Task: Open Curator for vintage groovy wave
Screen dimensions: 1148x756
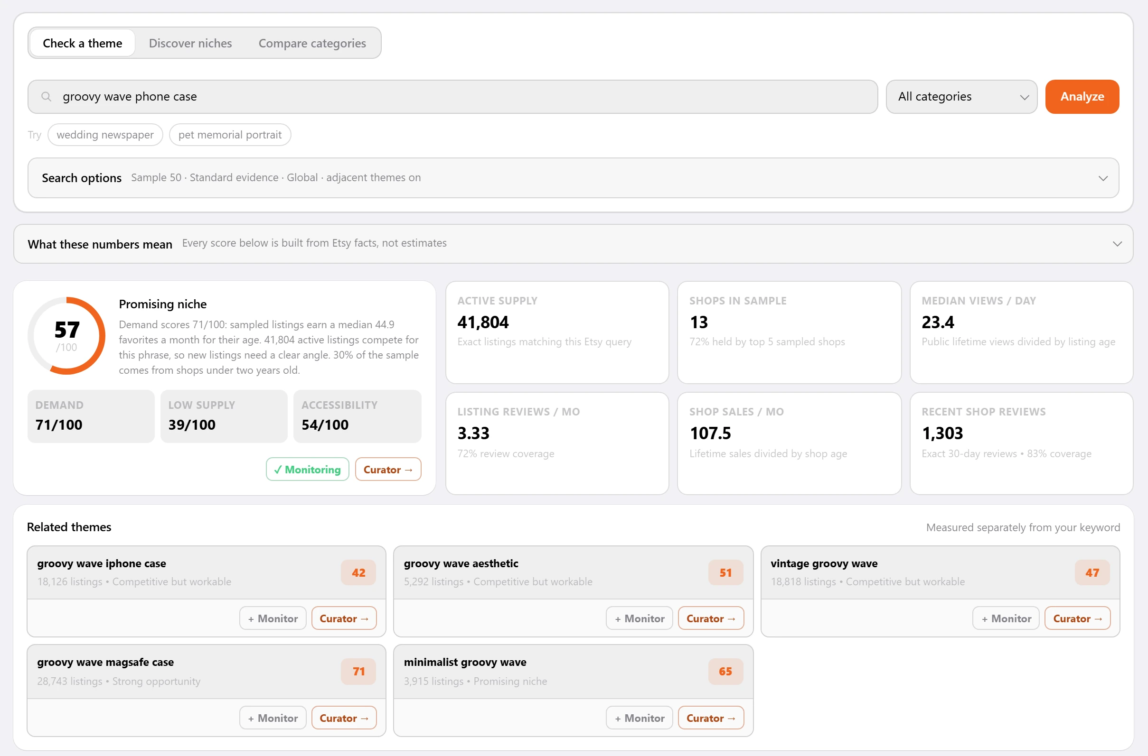Action: pos(1077,618)
